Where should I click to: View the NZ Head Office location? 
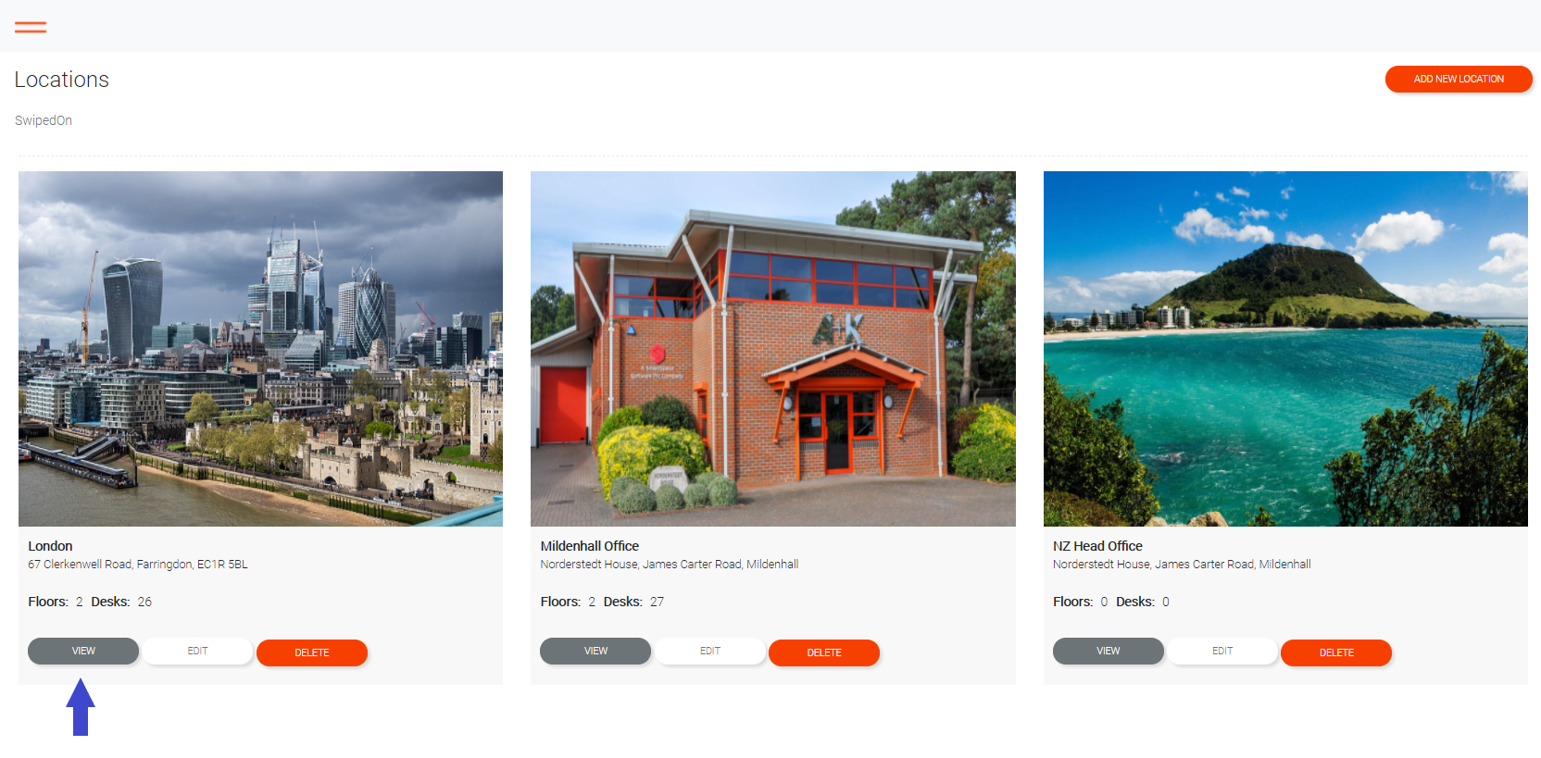pos(1109,651)
